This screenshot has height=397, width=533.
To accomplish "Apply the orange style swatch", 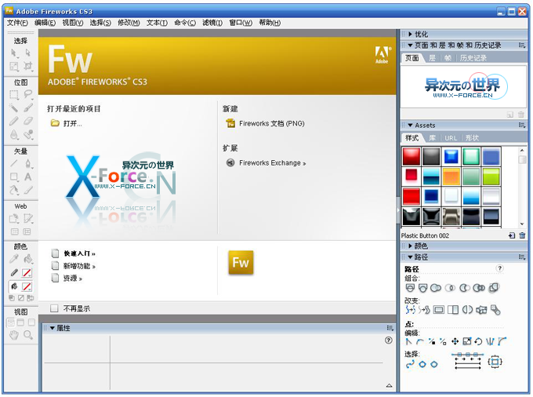I will click(451, 177).
